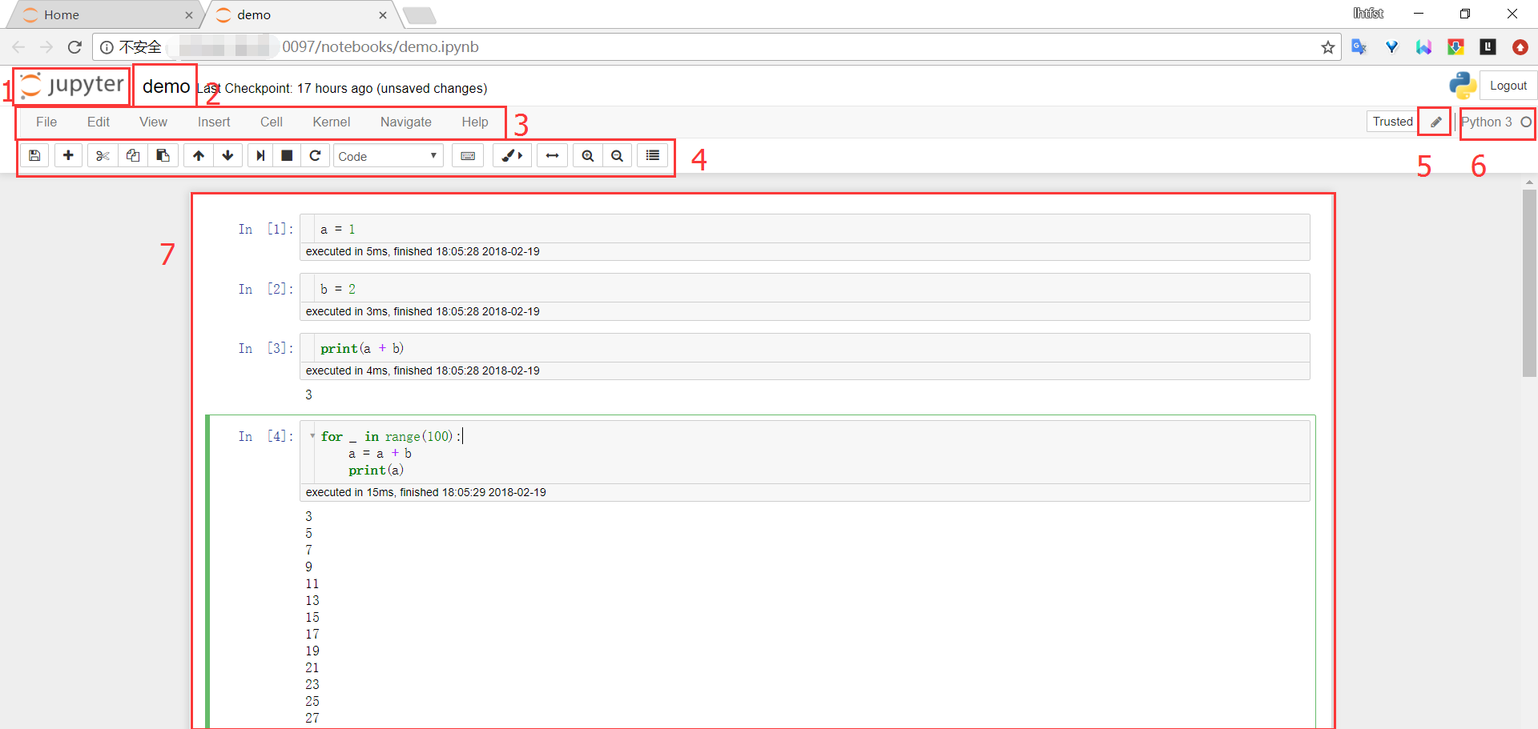1538x729 pixels.
Task: Click the pencil edit mode icon
Action: coord(1436,122)
